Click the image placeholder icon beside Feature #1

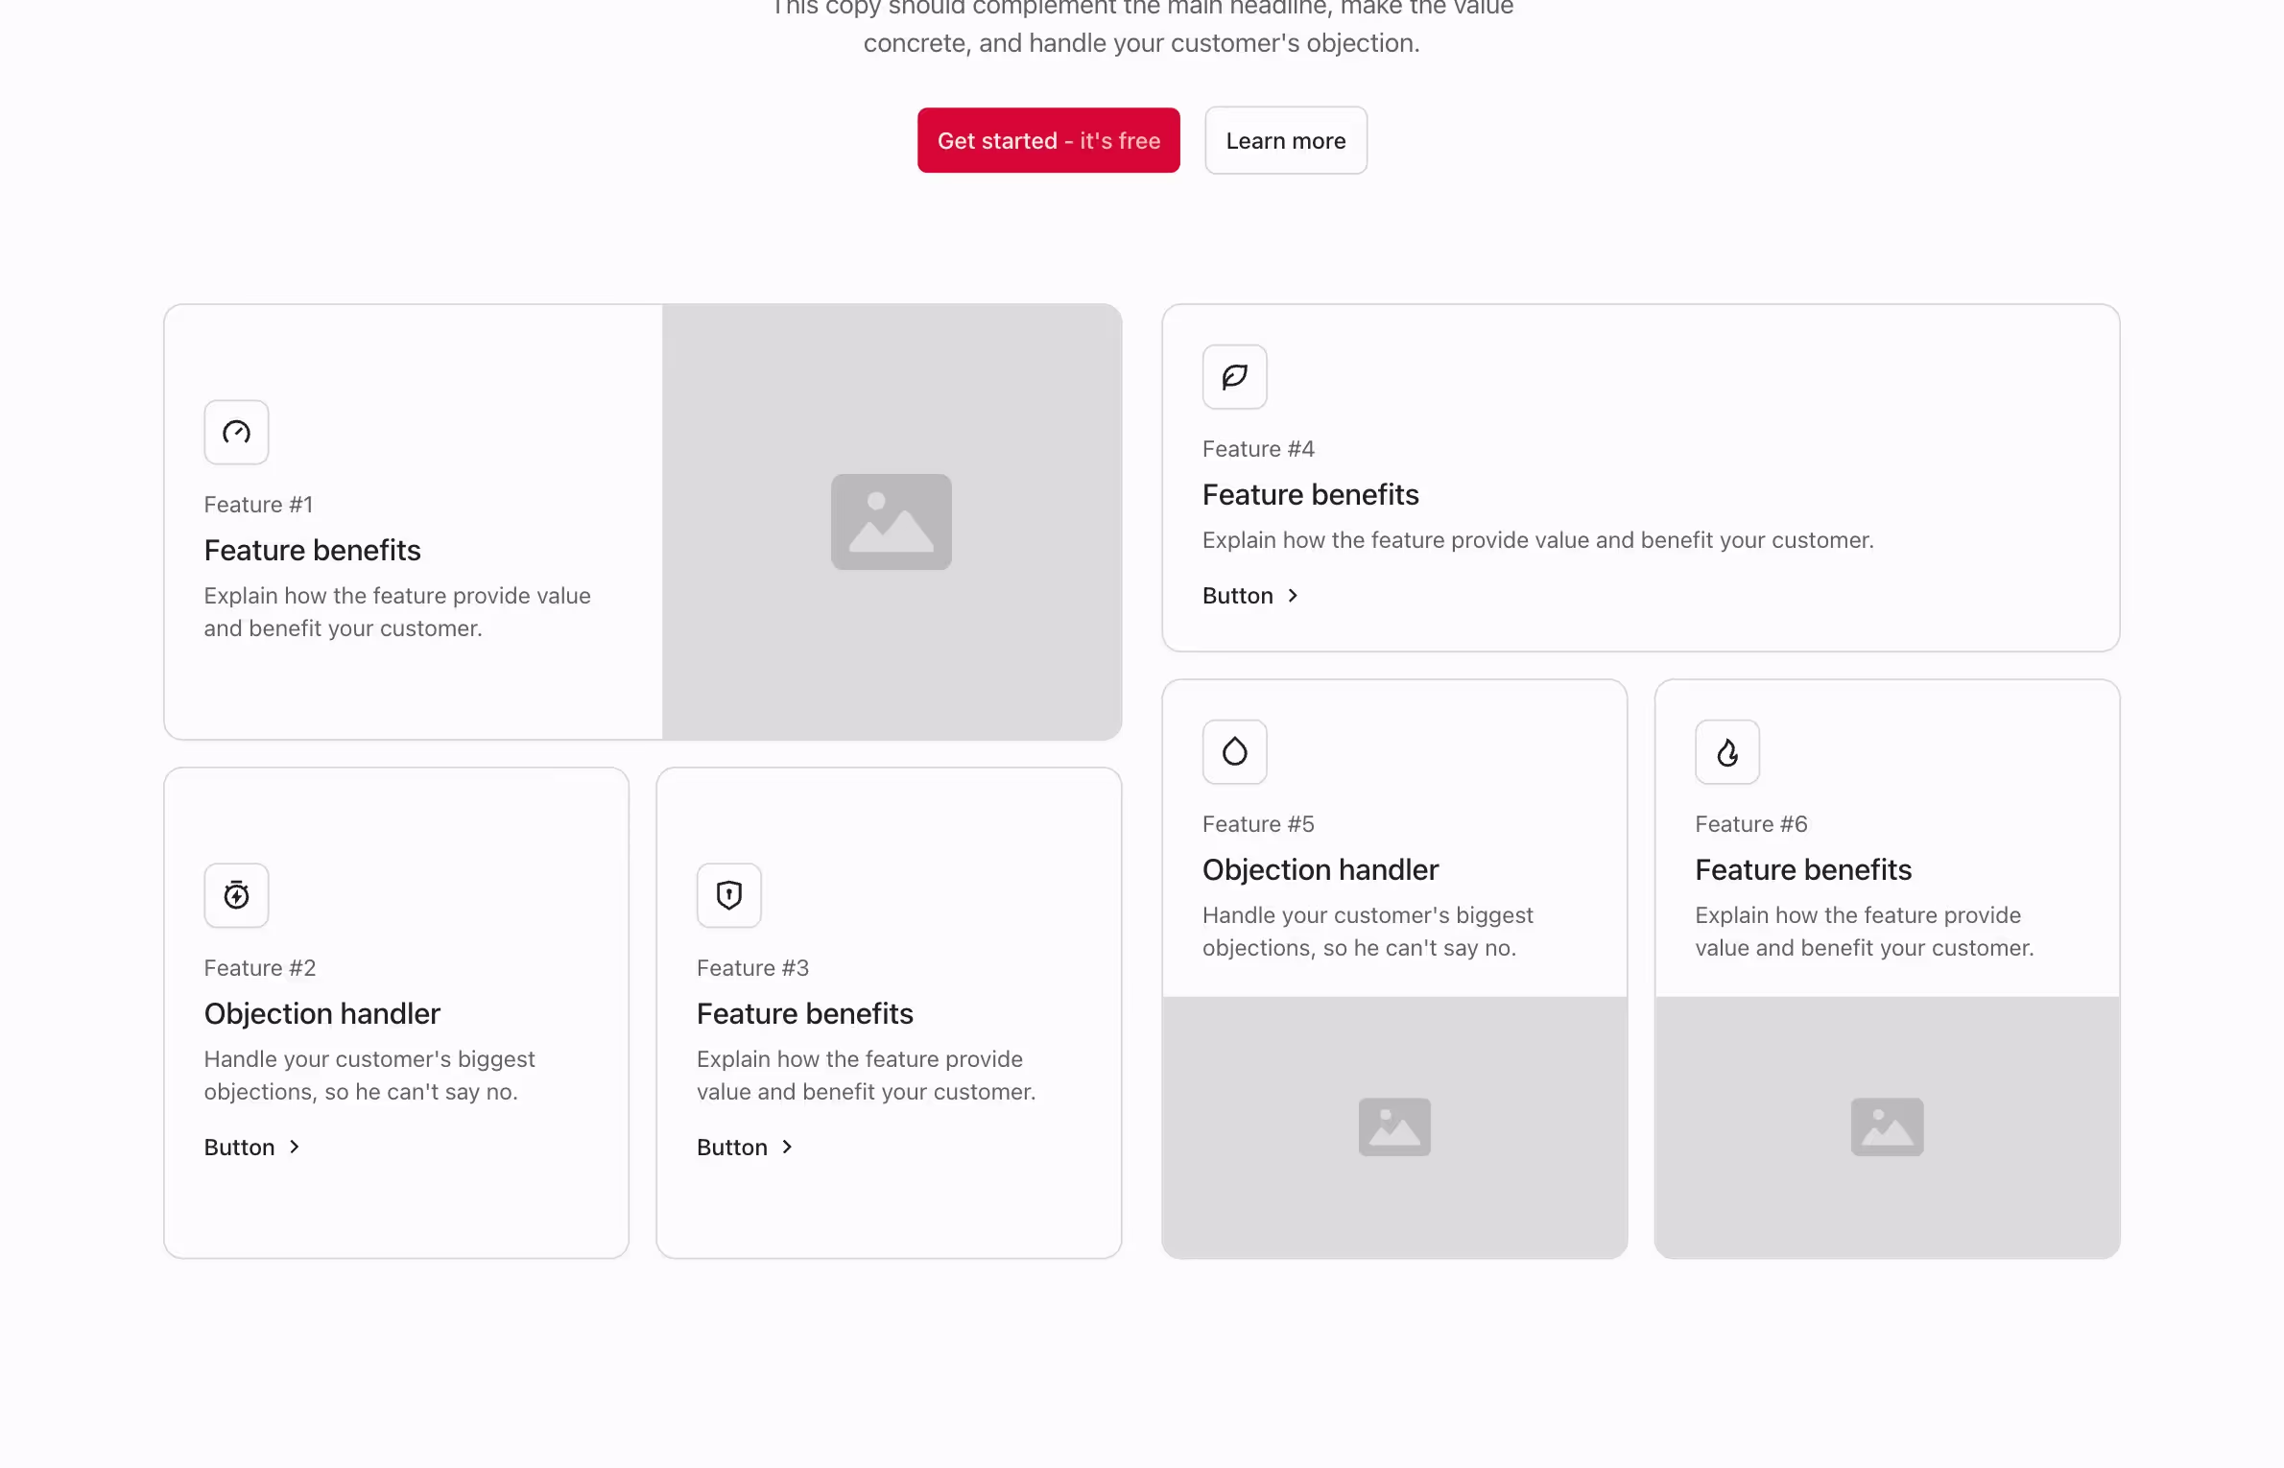891,522
